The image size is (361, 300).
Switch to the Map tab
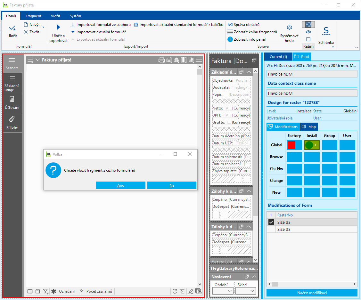pyautogui.click(x=309, y=127)
